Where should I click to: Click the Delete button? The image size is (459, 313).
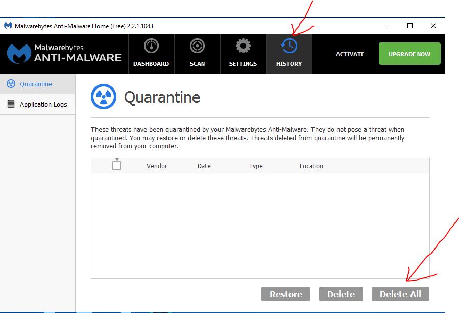tap(341, 294)
